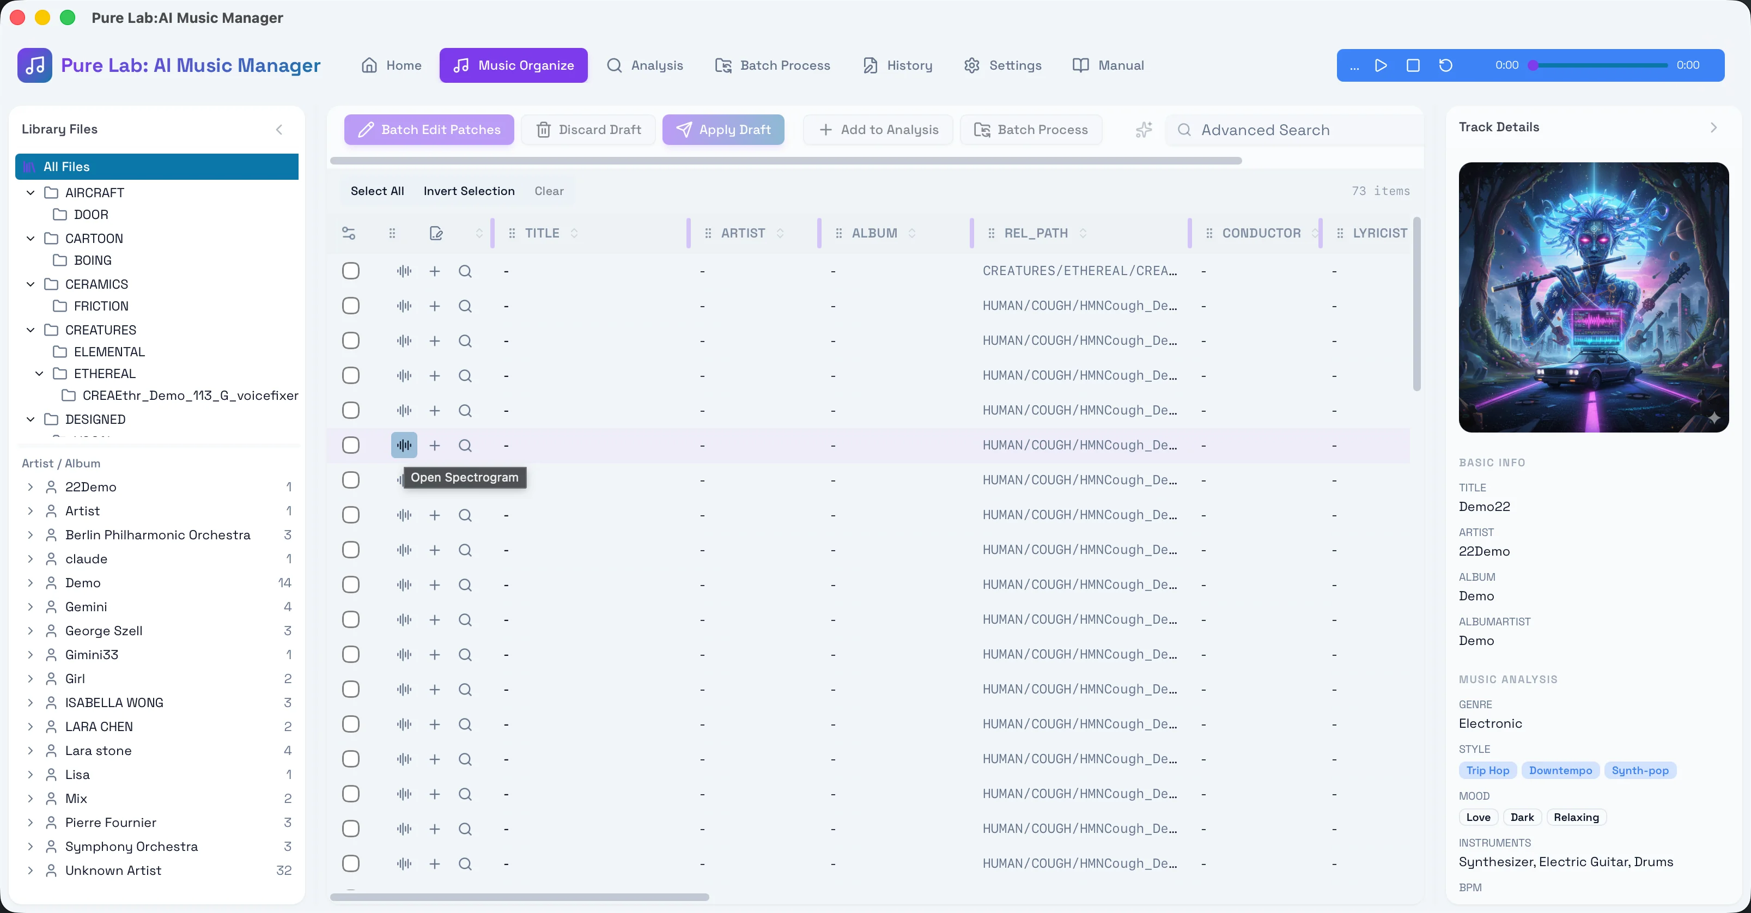Expand the Berlin Philharmonic Orchestra artist
This screenshot has width=1751, height=913.
(30, 535)
